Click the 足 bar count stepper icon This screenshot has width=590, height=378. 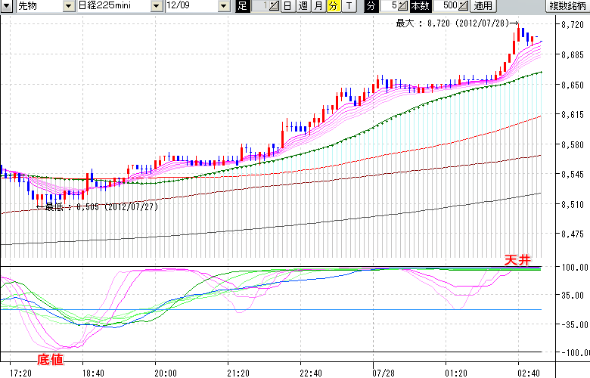coord(274,5)
